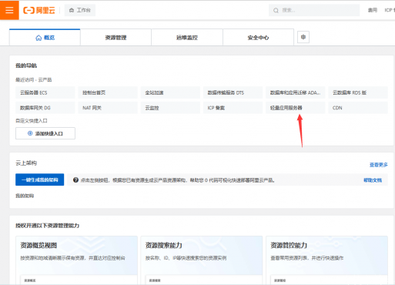This screenshot has height=285, width=395.
Task: Open 控制台首页 shortcut
Action: (x=108, y=92)
